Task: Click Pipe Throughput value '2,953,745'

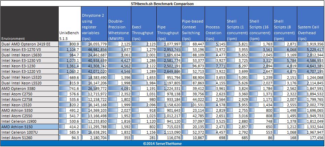Action: tap(172, 50)
